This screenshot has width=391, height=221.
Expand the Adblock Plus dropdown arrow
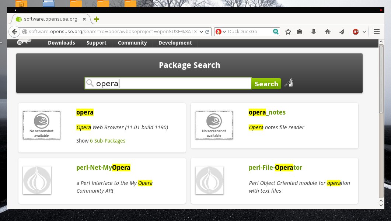[364, 32]
